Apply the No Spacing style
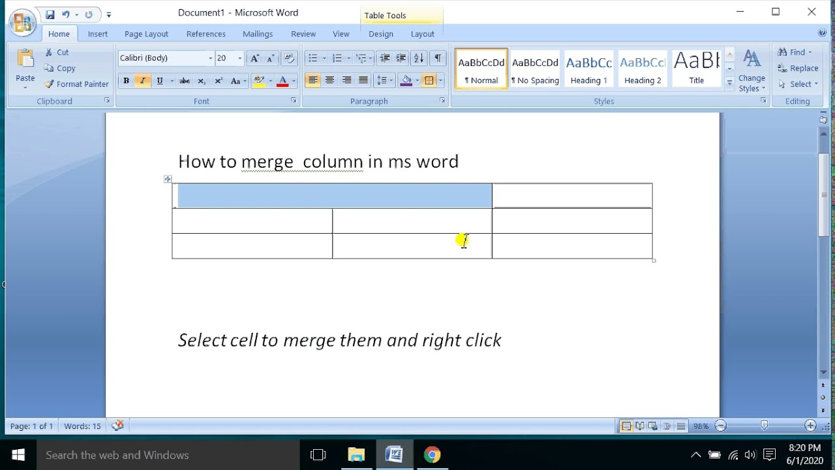 (535, 69)
